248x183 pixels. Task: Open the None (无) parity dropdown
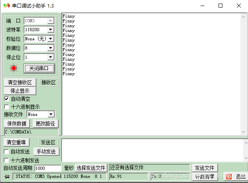click(x=51, y=39)
